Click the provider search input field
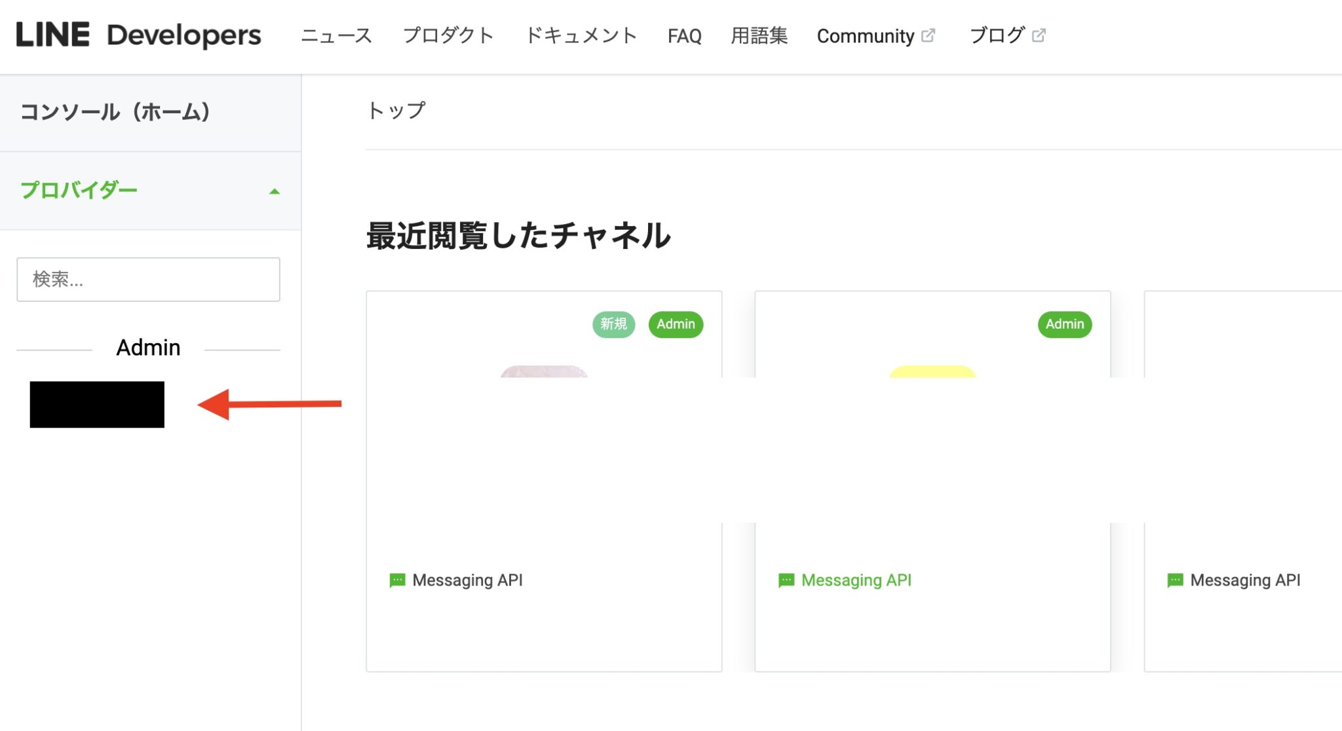This screenshot has height=731, width=1342. click(148, 279)
